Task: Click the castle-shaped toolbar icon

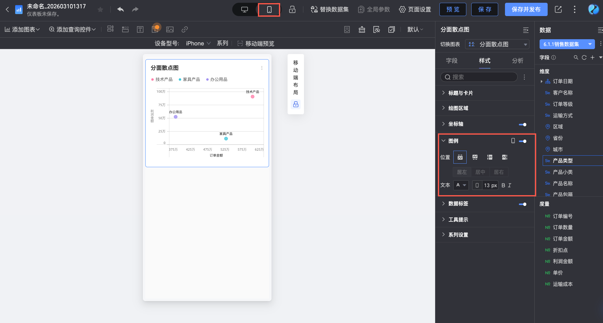Action: [362, 29]
